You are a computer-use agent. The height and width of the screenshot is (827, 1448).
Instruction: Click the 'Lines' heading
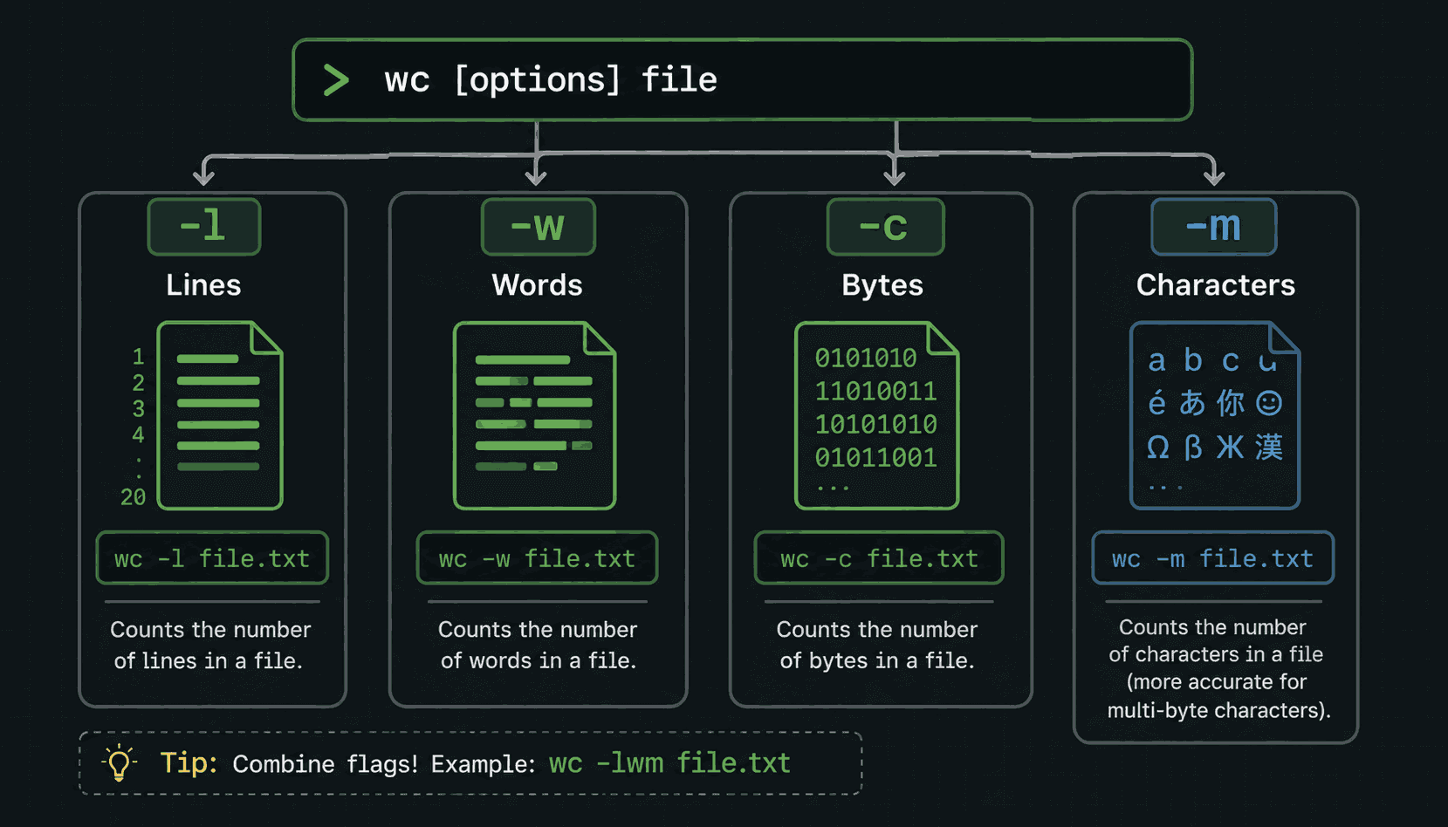coord(203,285)
